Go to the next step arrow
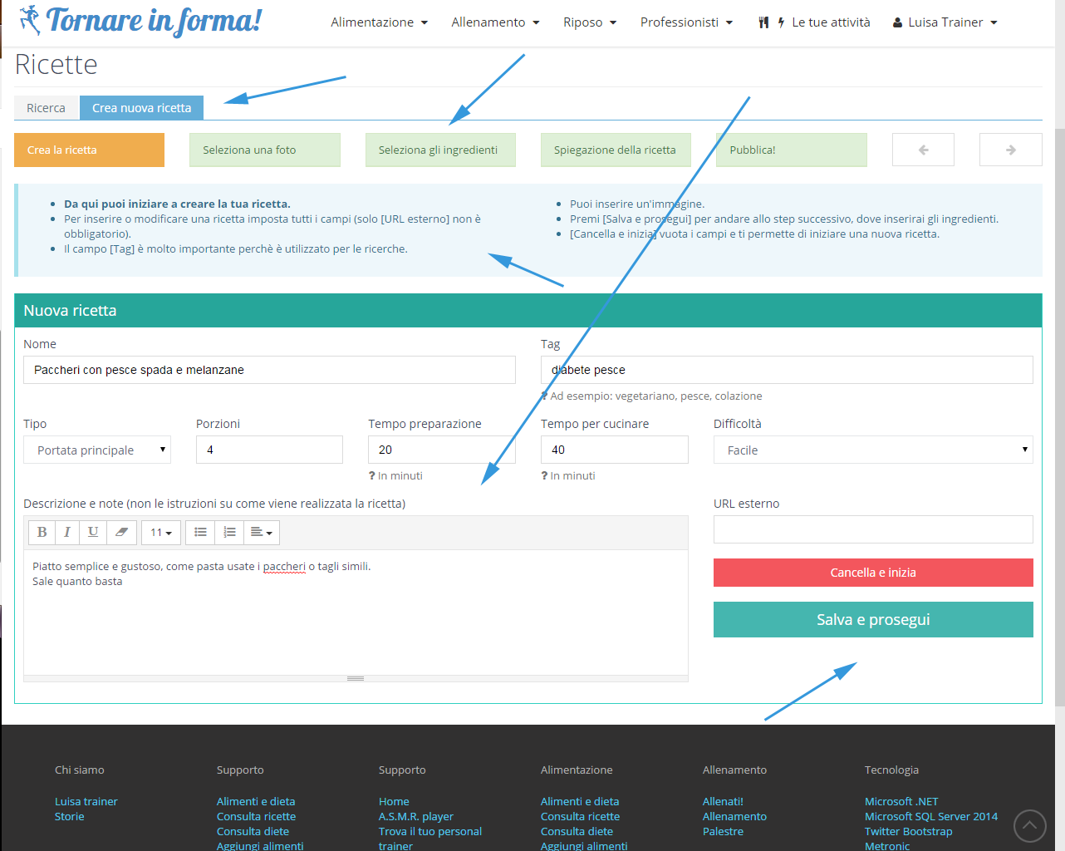The height and width of the screenshot is (851, 1065). 1010,150
